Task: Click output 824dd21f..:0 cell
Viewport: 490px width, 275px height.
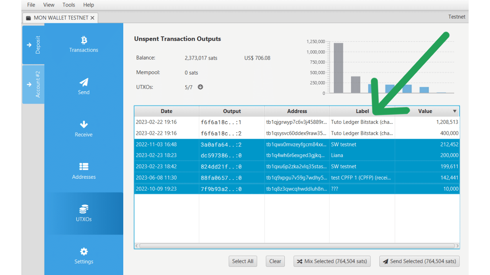Action: click(232, 167)
